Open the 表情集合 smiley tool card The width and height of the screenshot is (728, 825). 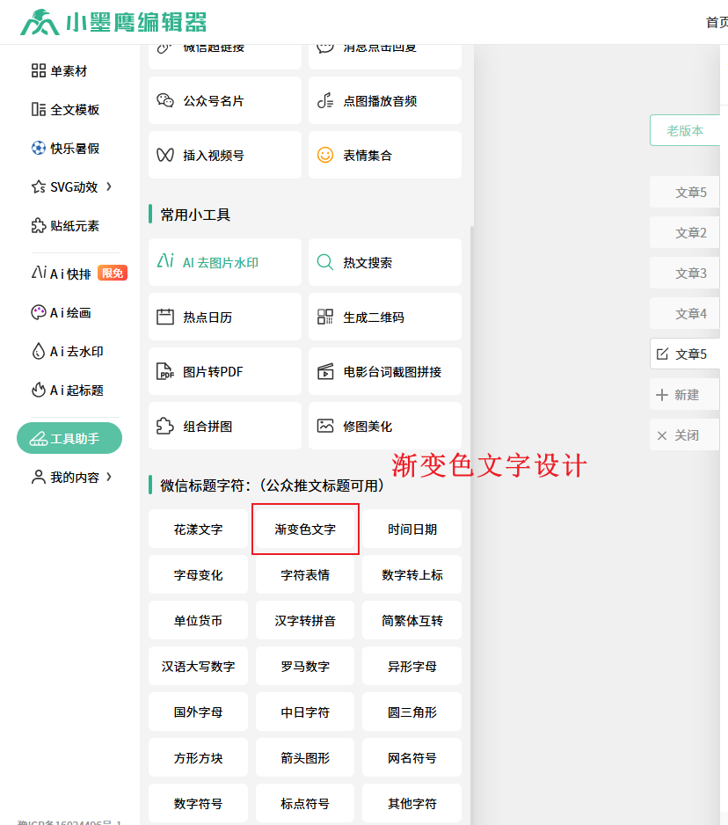click(x=385, y=155)
